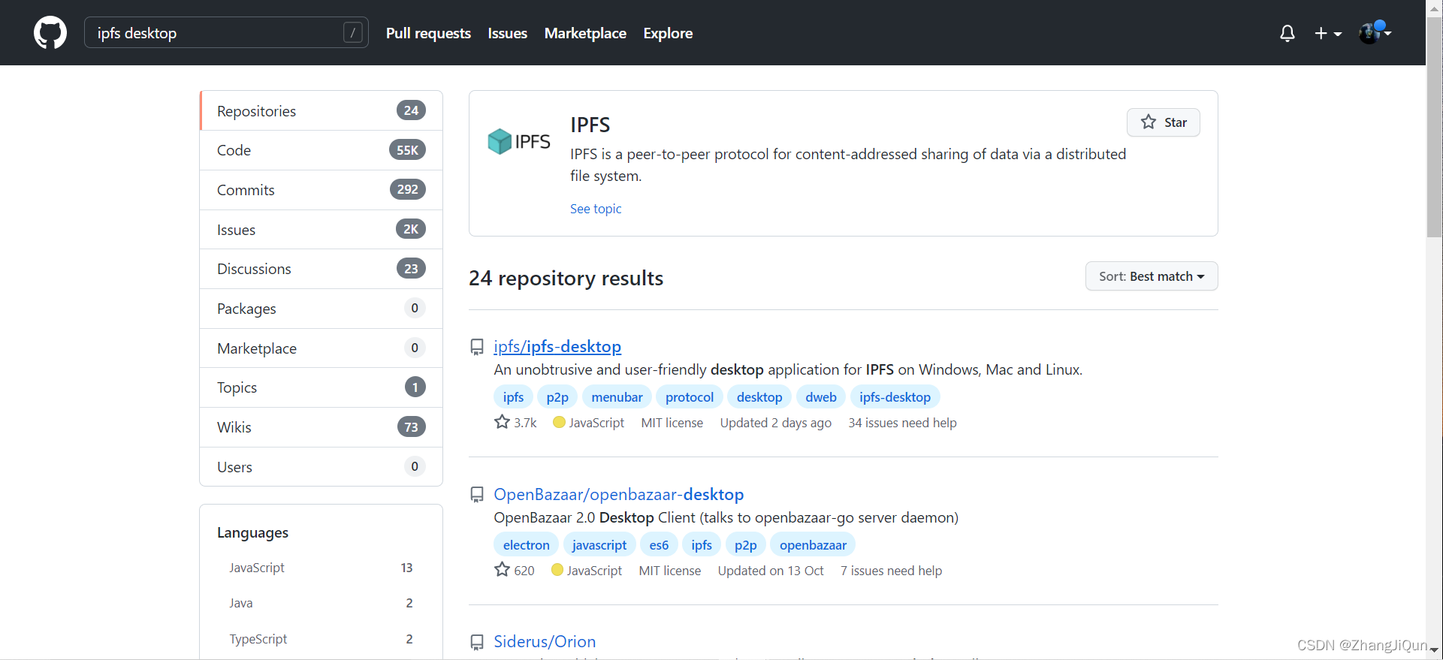Image resolution: width=1443 pixels, height=660 pixels.
Task: Click the slash shortcut icon in search
Action: [353, 32]
